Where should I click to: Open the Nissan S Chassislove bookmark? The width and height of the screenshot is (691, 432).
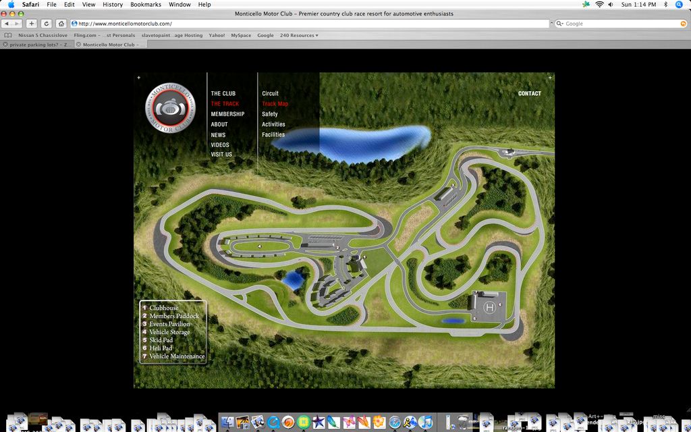[43, 35]
